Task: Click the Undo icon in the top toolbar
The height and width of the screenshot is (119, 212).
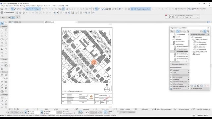Action: 6,9
